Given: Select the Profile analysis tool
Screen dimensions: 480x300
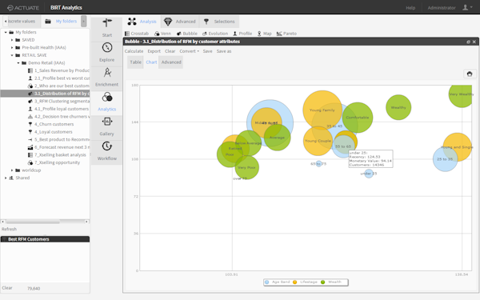Looking at the screenshot, I should [242, 34].
